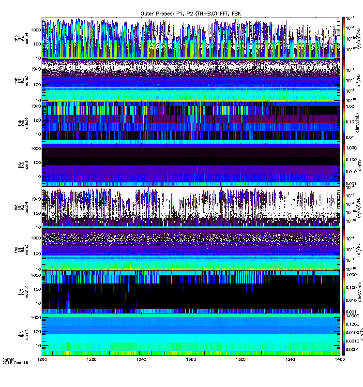
Task: Click the '2016 Dec 16' date label
Action: [15, 363]
